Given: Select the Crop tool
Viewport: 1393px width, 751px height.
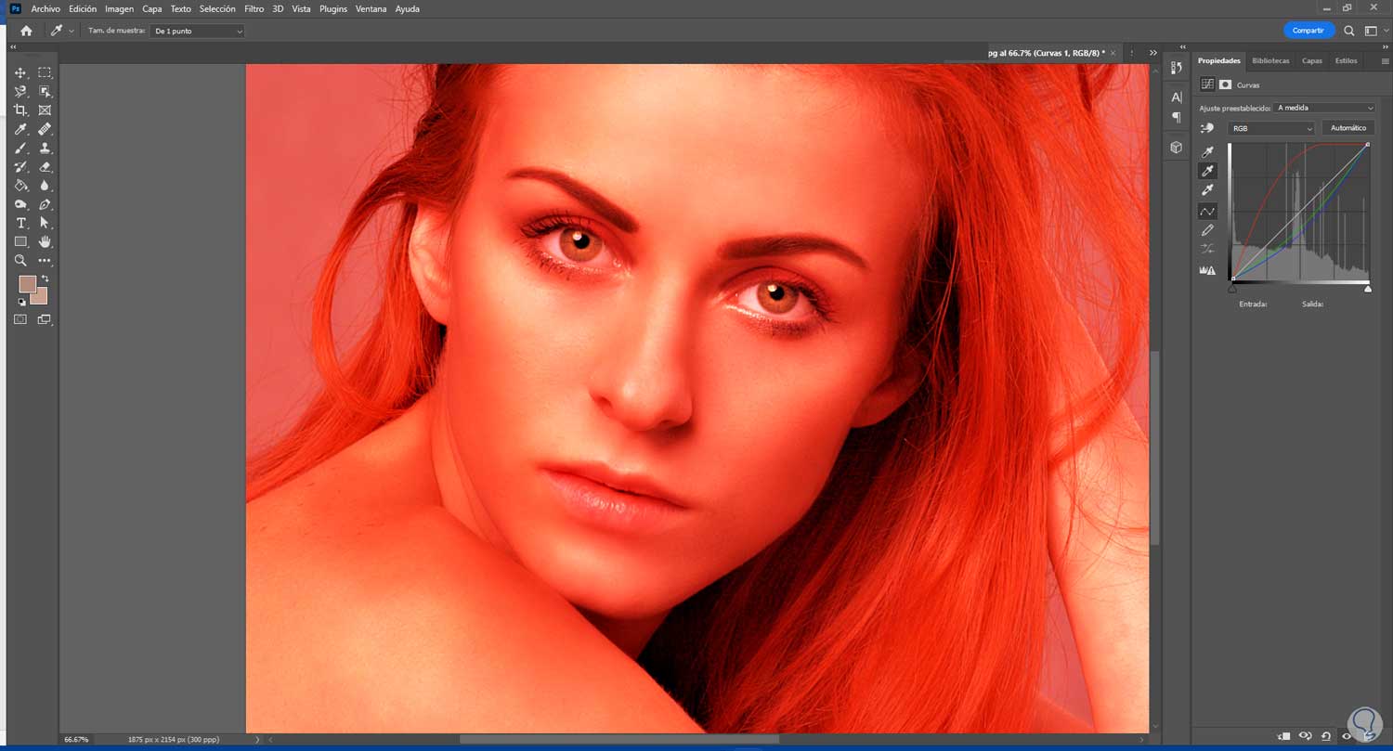Looking at the screenshot, I should pos(20,110).
